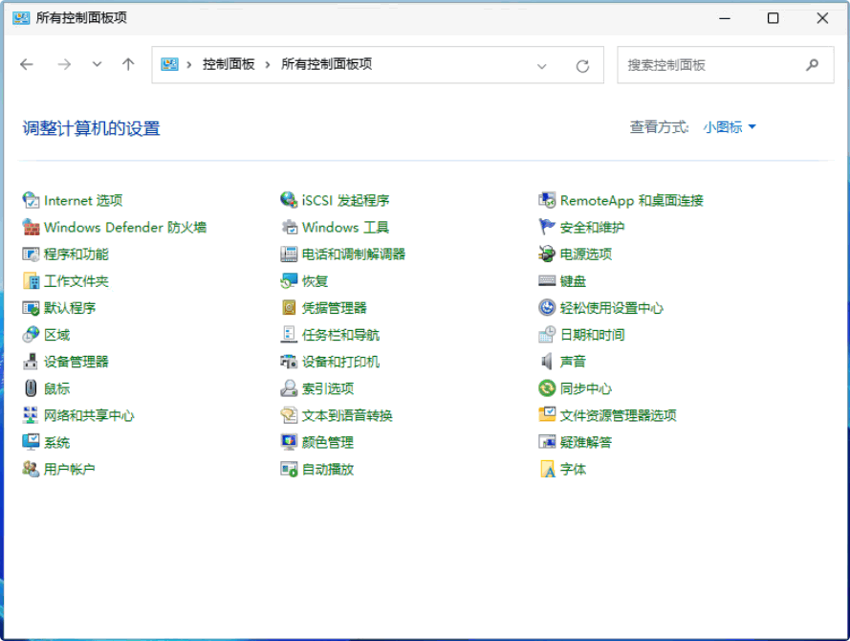Expand the chevron before 控制面板 breadcrumb
The width and height of the screenshot is (850, 641).
(x=188, y=65)
